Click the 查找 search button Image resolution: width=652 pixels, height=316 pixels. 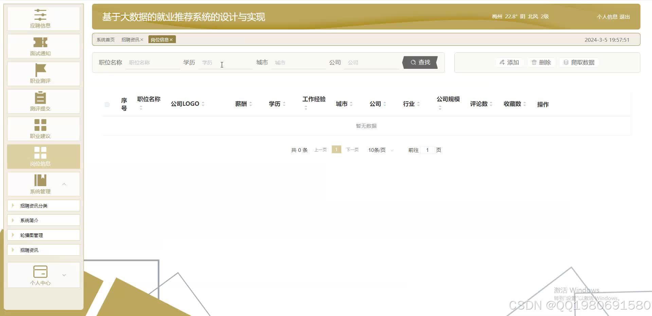(x=420, y=62)
